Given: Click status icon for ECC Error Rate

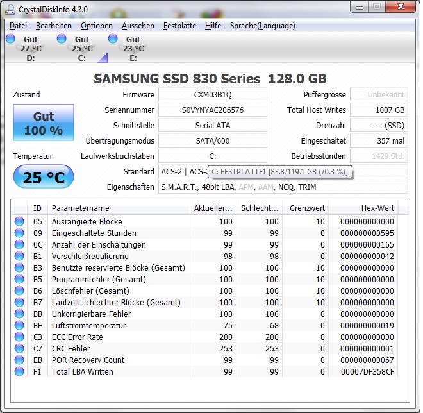Looking at the screenshot, I should click(x=19, y=337).
